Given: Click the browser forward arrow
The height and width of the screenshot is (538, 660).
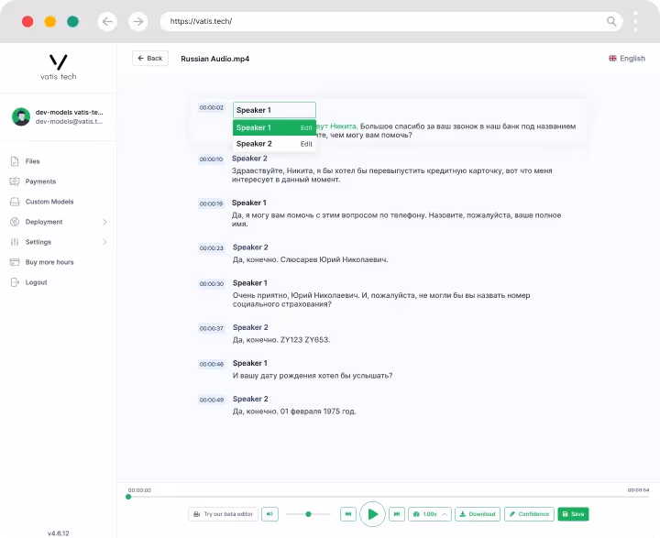Looking at the screenshot, I should pos(138,21).
